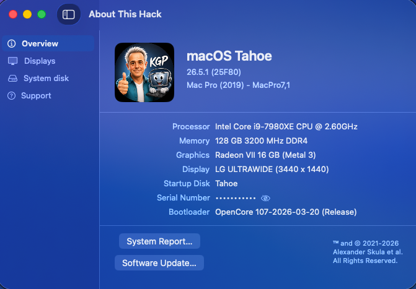Click the Serial Number label
This screenshot has width=416, height=289.
tap(184, 197)
